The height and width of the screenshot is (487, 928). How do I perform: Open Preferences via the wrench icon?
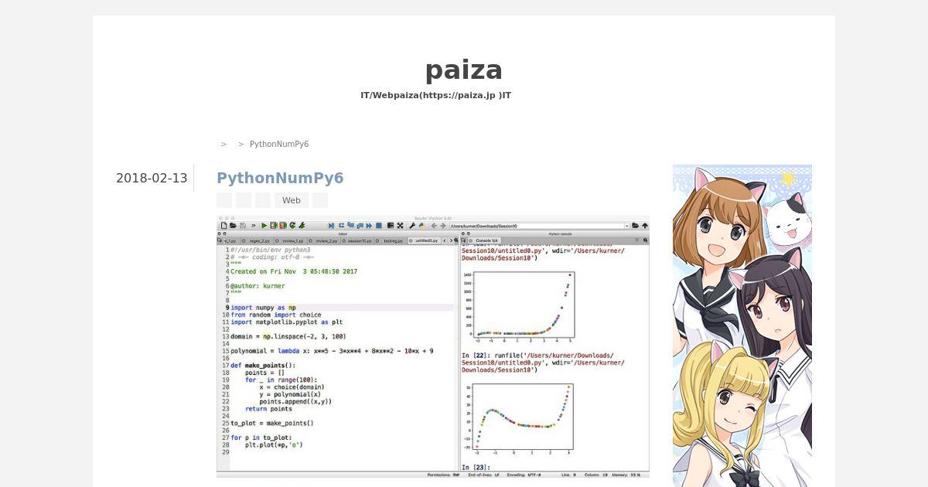coord(412,226)
